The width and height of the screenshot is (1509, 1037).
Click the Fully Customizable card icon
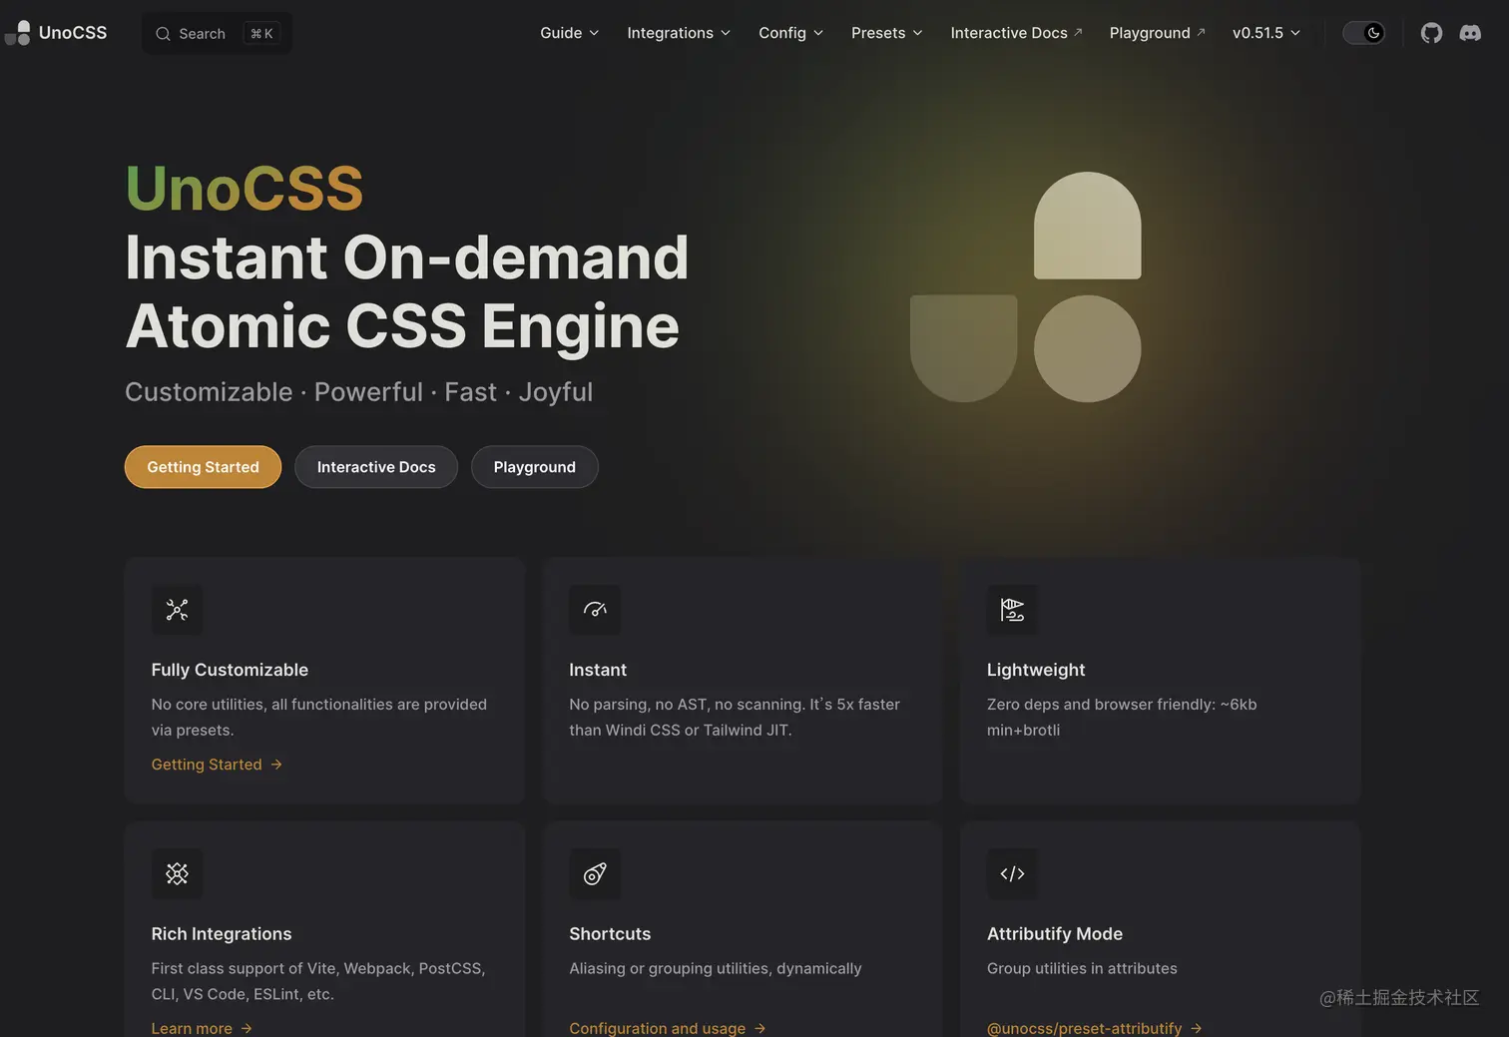coord(177,610)
